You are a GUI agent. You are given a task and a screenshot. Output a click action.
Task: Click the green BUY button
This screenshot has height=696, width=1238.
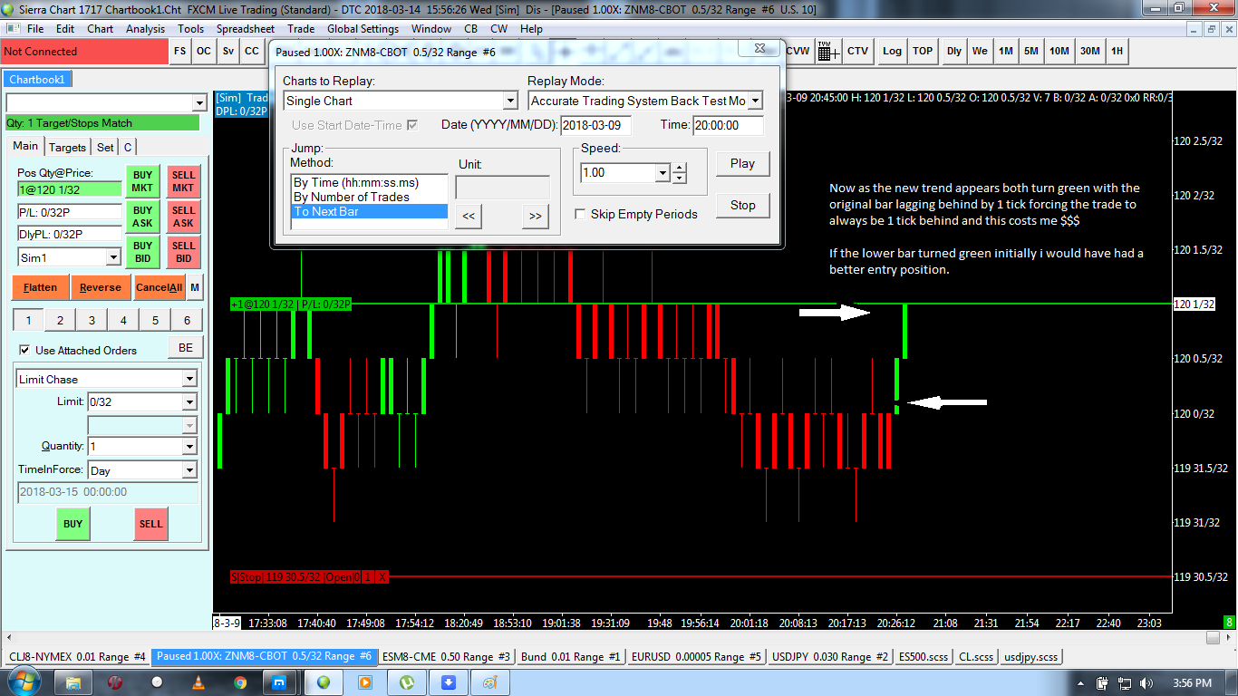pos(73,524)
